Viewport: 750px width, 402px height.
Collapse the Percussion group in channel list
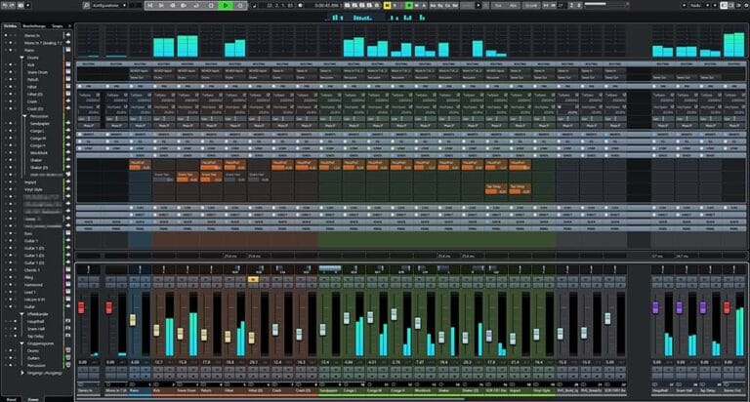[22, 116]
